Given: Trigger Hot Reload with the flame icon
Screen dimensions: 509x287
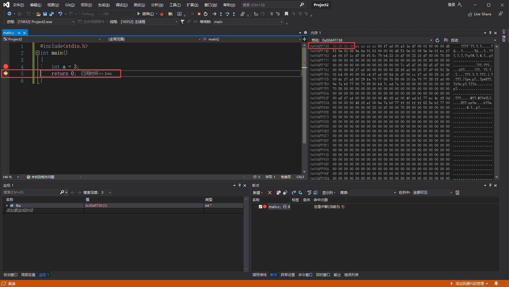Looking at the screenshot, I should tap(162, 14).
